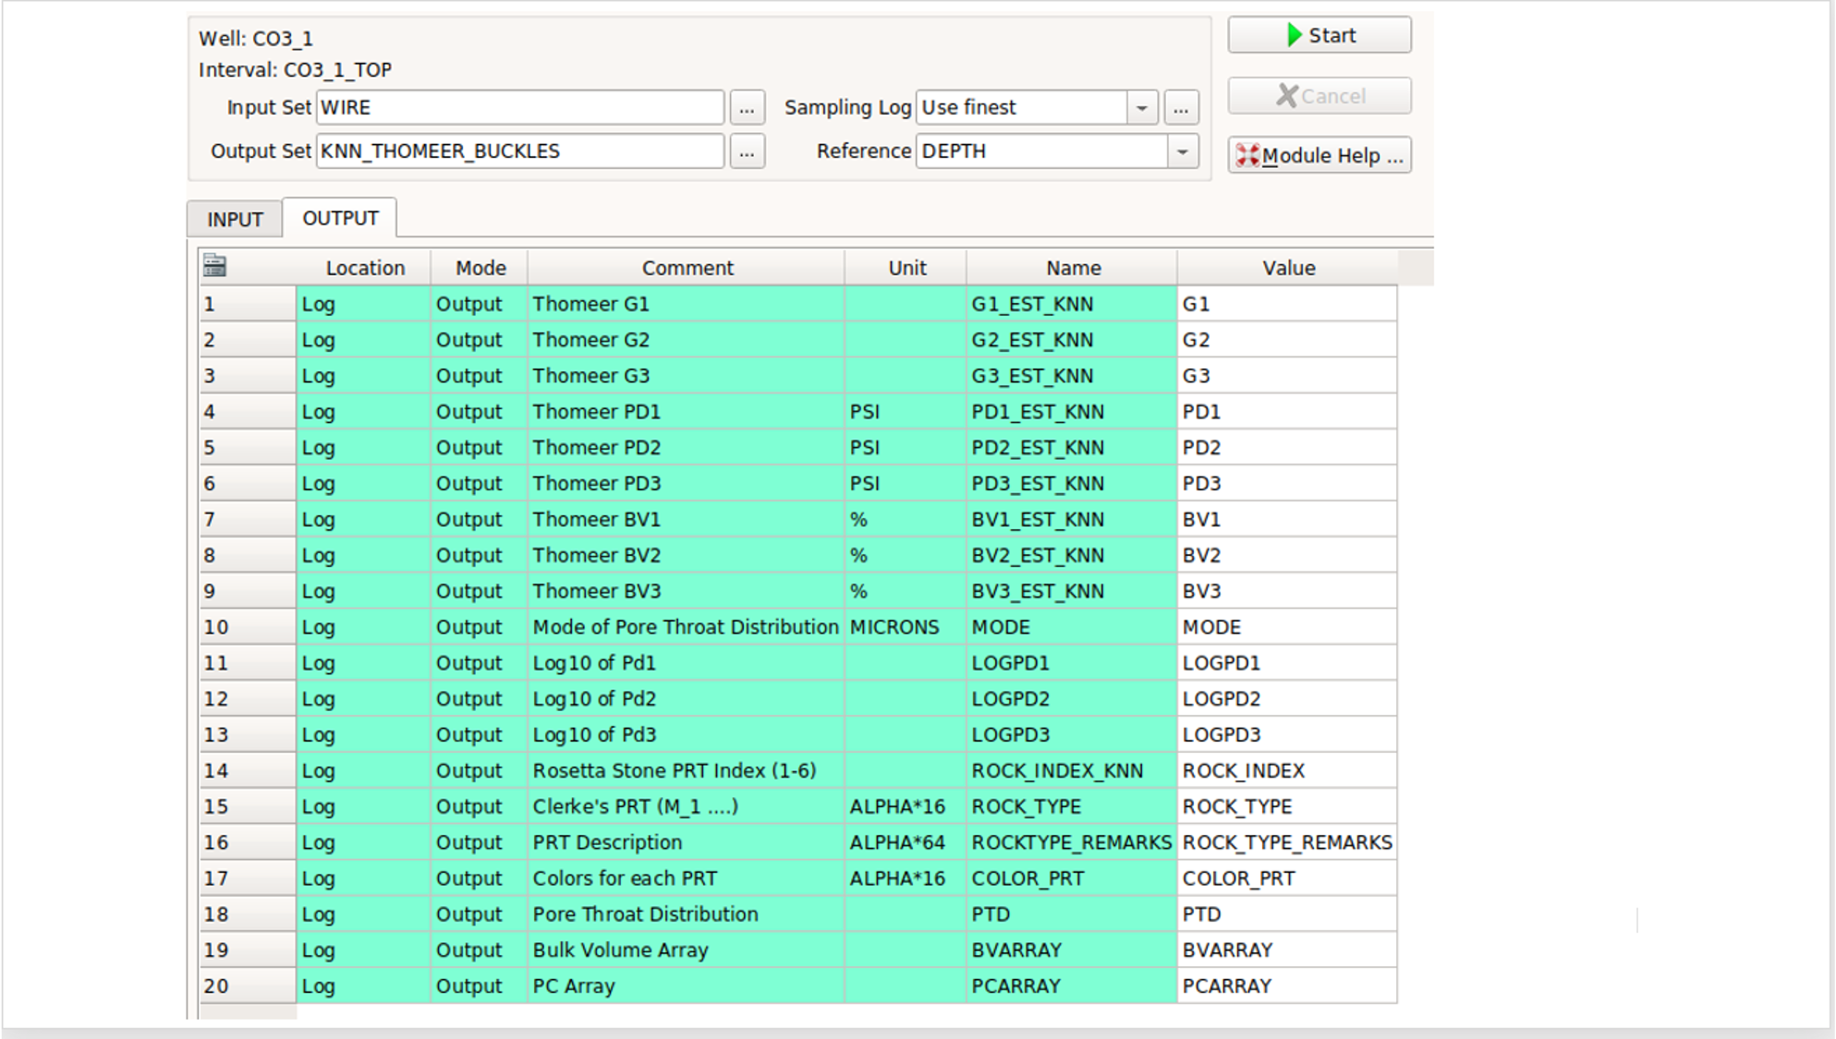Image resolution: width=1836 pixels, height=1039 pixels.
Task: Click the PTD name cell
Action: click(x=1072, y=914)
